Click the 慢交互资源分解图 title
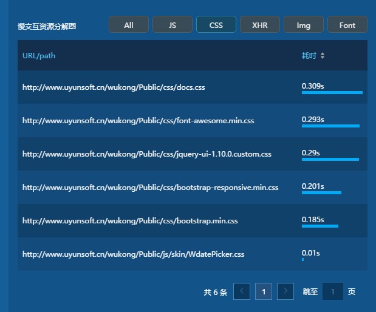 pyautogui.click(x=47, y=26)
